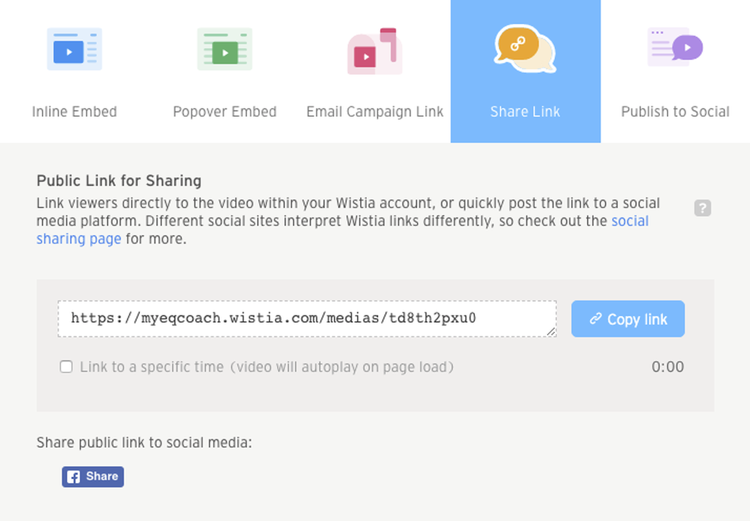Copy the public link with Copy link button
The width and height of the screenshot is (750, 521).
(x=628, y=319)
